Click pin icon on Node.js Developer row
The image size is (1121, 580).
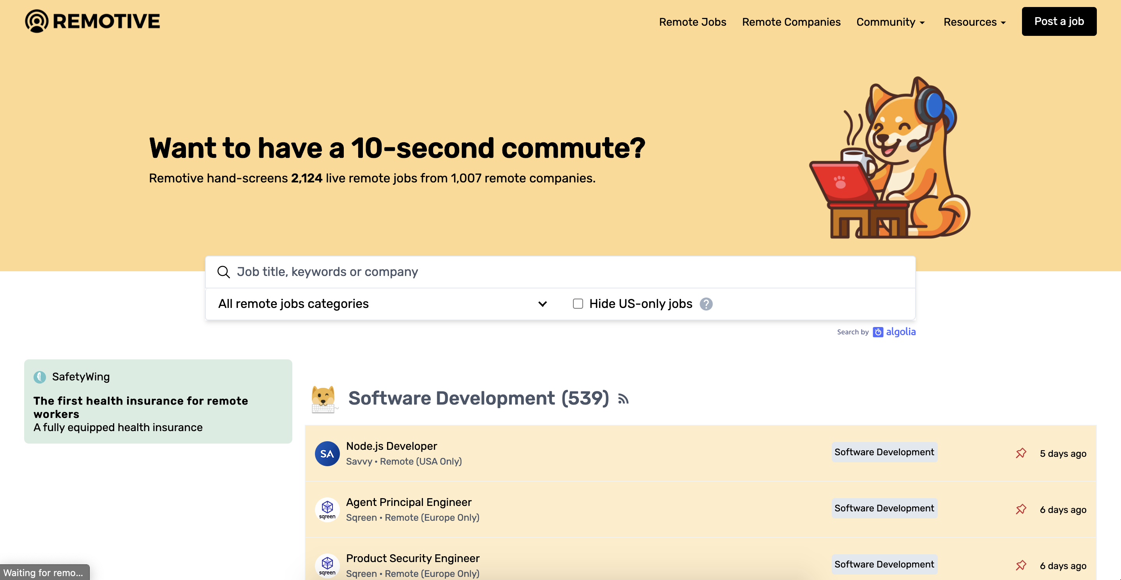click(1021, 453)
